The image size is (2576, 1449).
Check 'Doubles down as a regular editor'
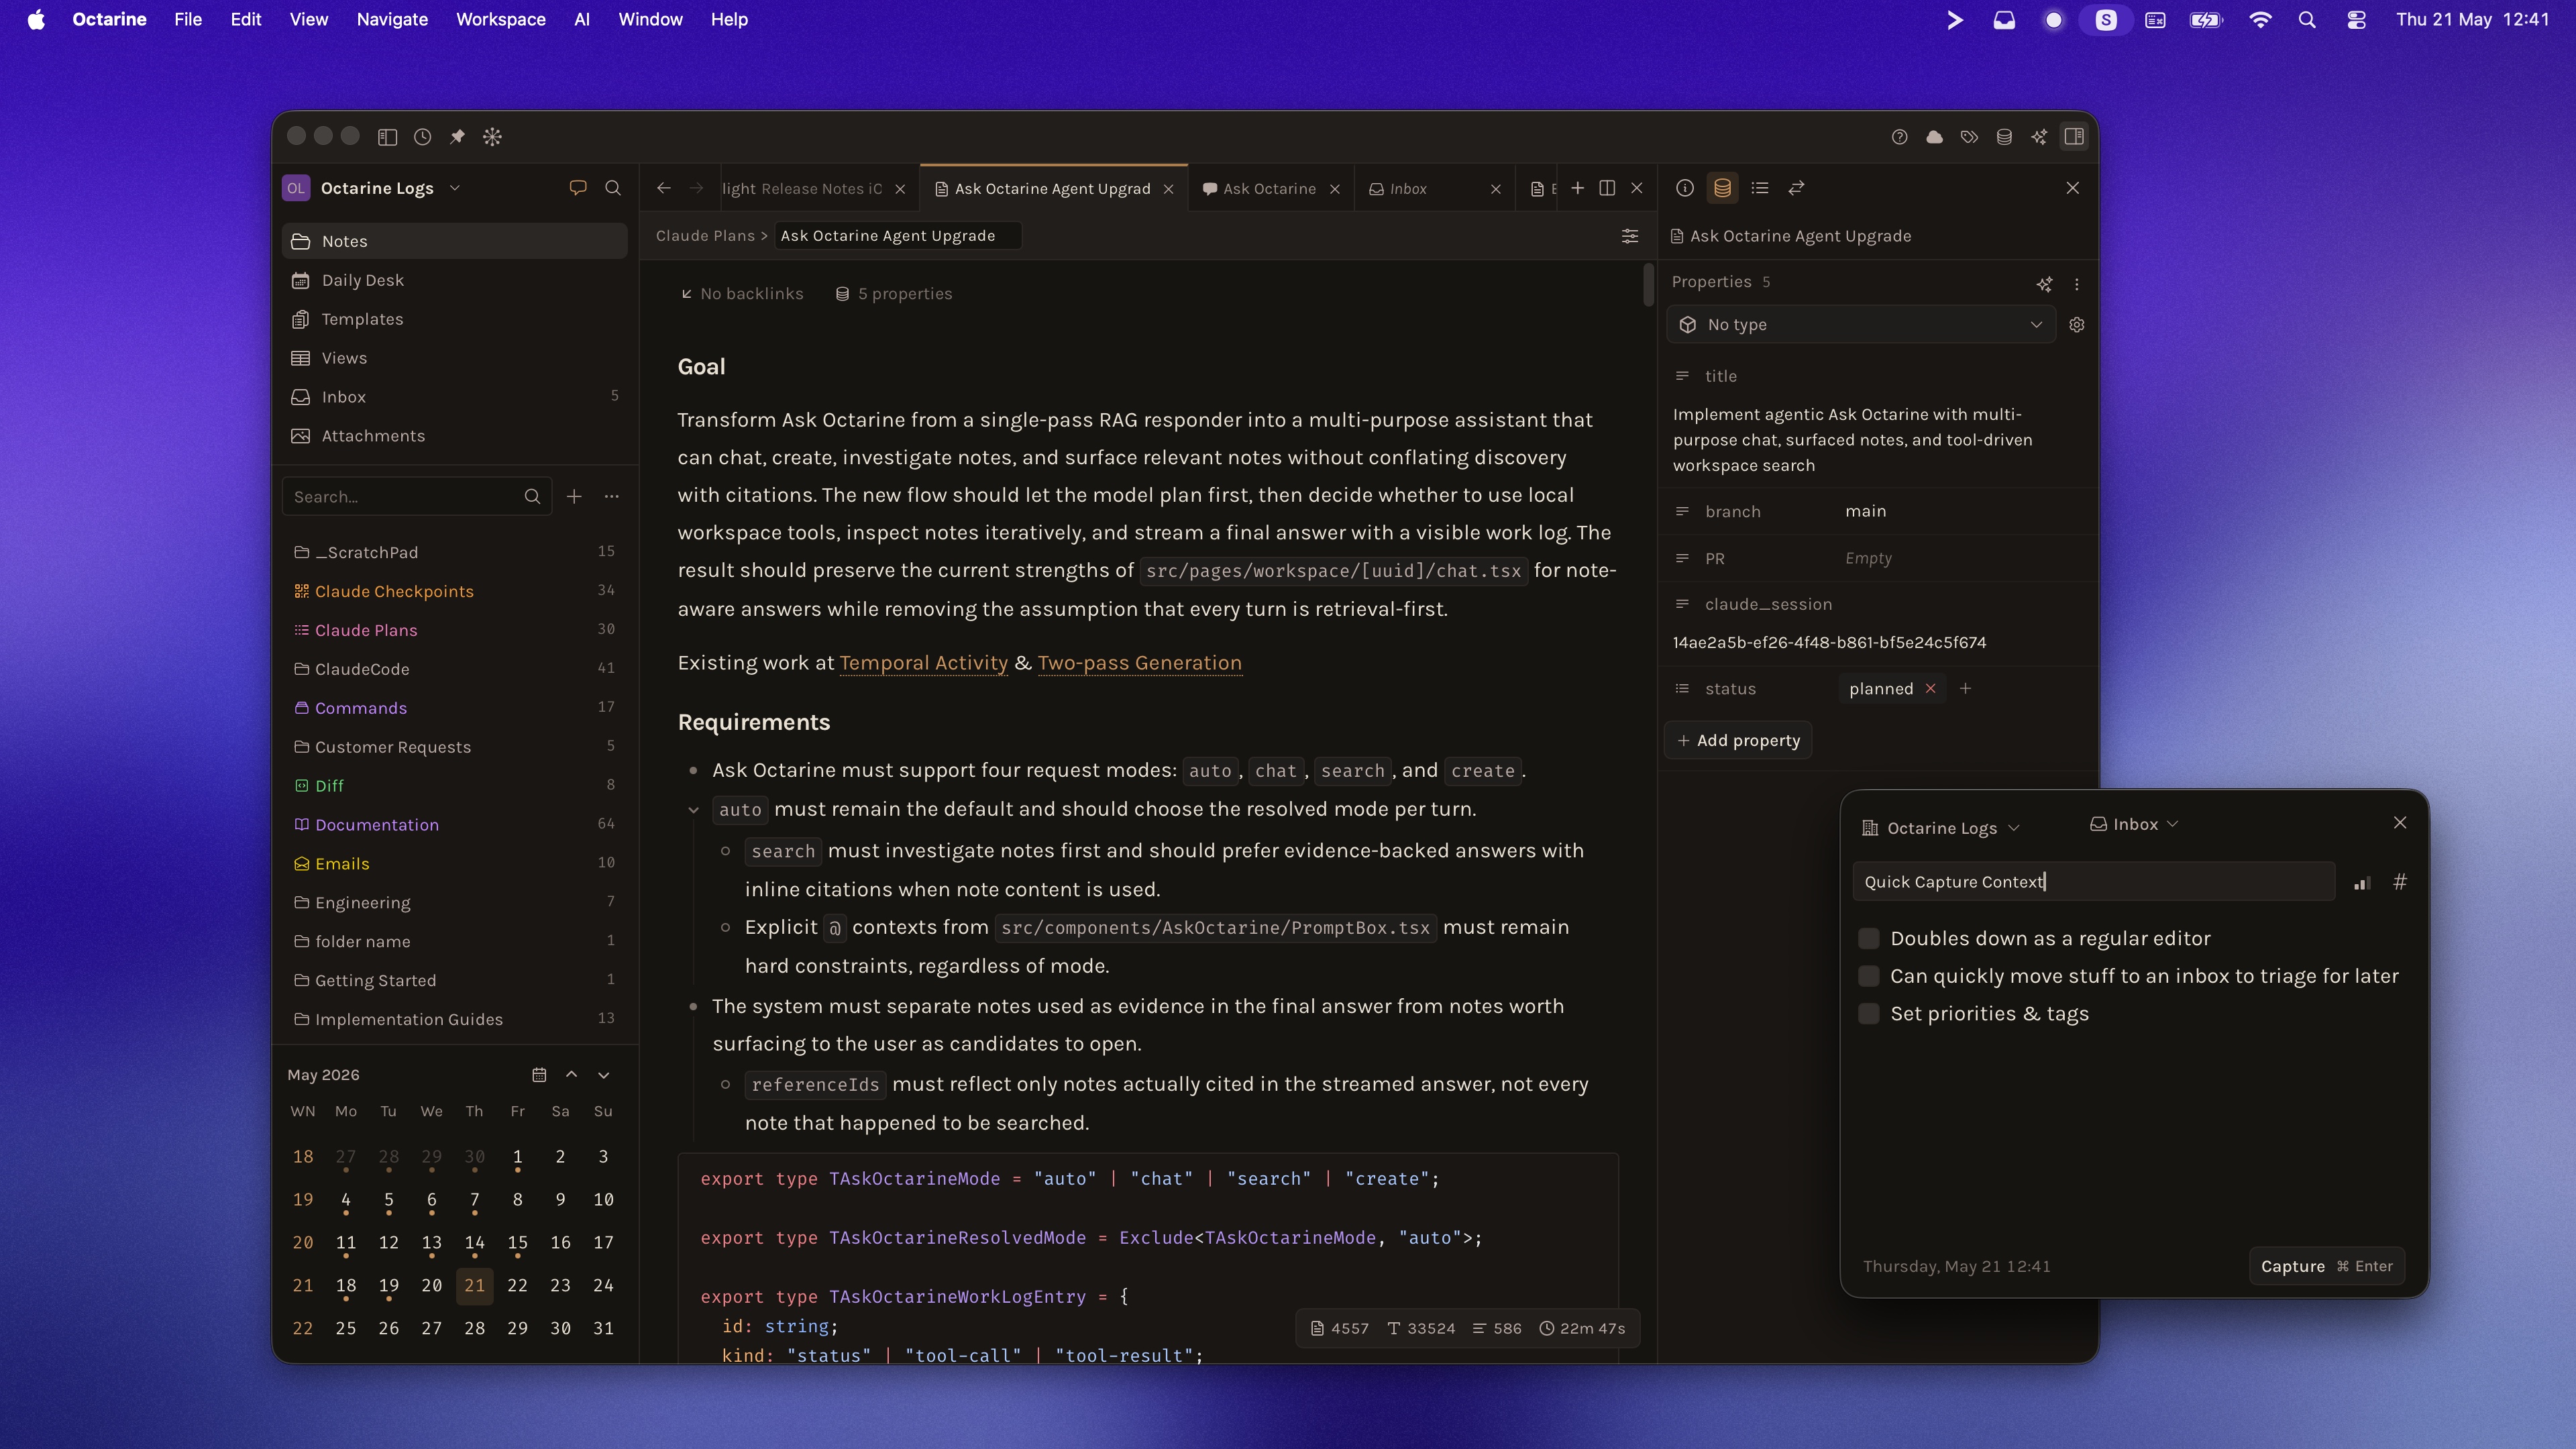[x=1869, y=938]
